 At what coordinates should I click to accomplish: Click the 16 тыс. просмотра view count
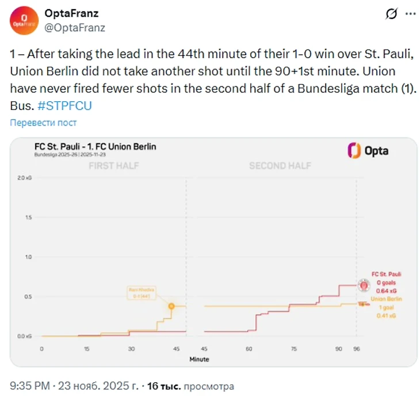pyautogui.click(x=190, y=386)
